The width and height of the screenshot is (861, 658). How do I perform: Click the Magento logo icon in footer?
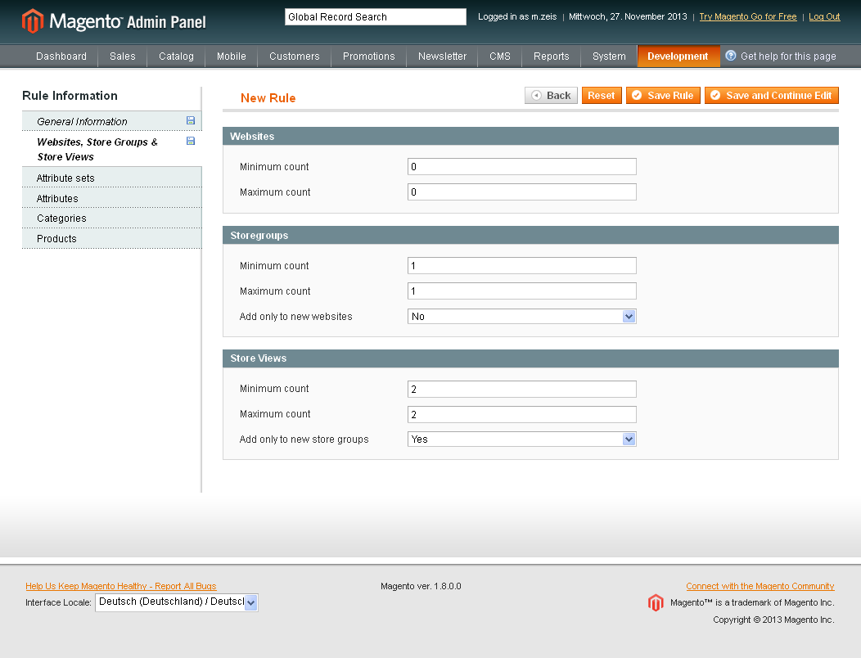tap(656, 602)
